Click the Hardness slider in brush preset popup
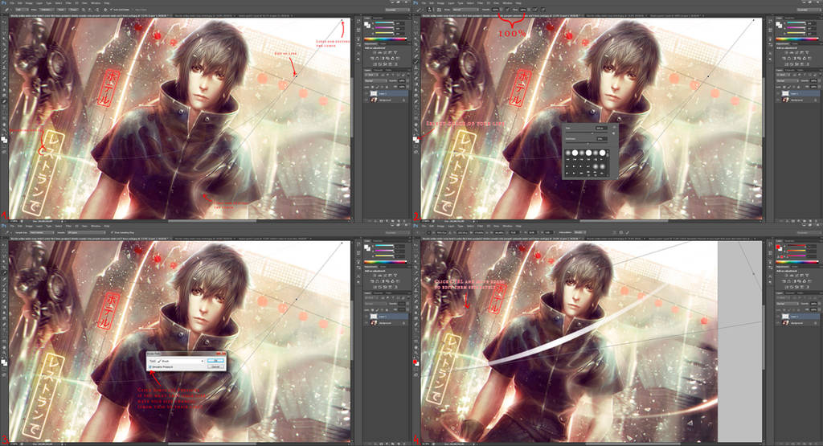The height and width of the screenshot is (446, 823). (x=587, y=143)
